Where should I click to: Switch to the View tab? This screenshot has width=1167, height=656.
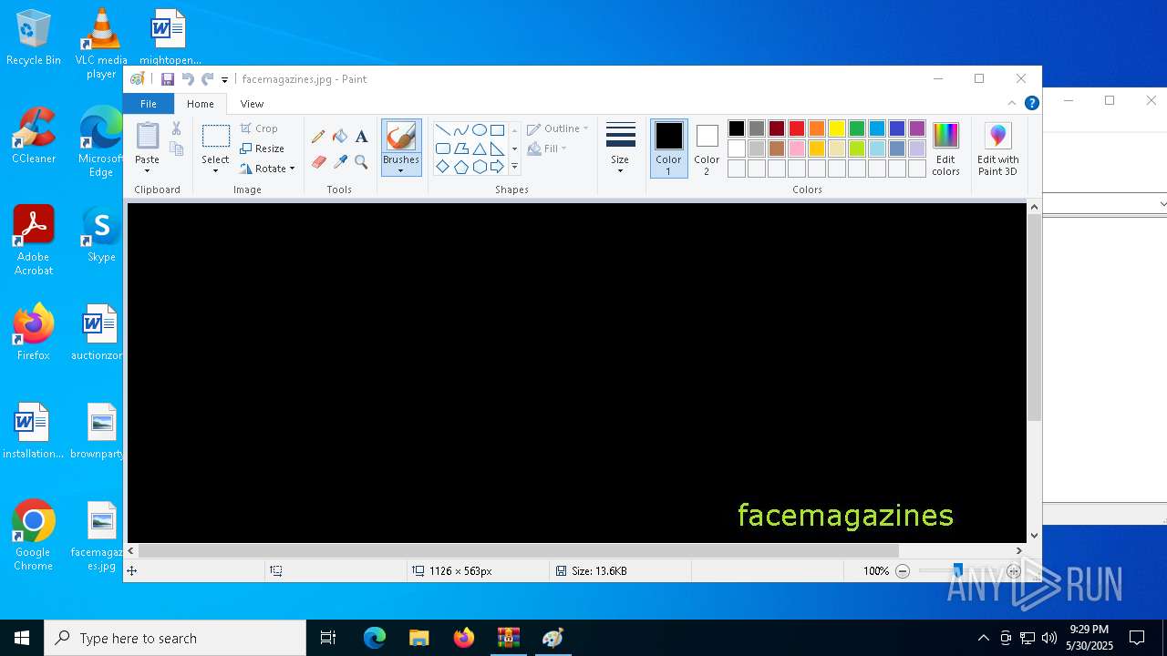point(252,104)
